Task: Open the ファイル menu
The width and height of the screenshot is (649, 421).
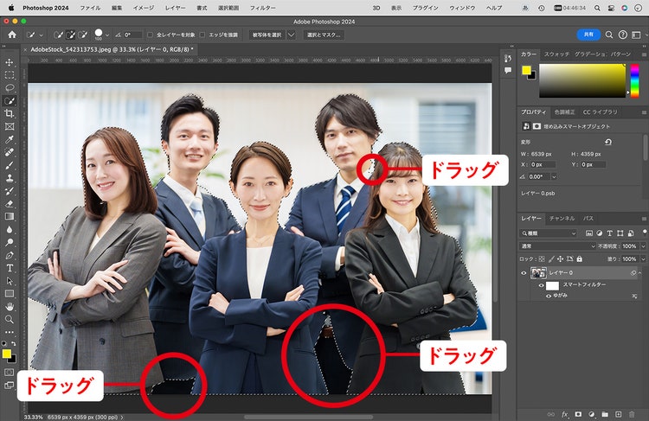Action: pyautogui.click(x=90, y=8)
